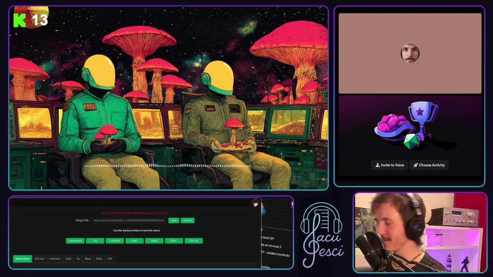This screenshot has width=493, height=277.
Task: Click the headphones Jacu Pesci logo
Action: [x=322, y=235]
